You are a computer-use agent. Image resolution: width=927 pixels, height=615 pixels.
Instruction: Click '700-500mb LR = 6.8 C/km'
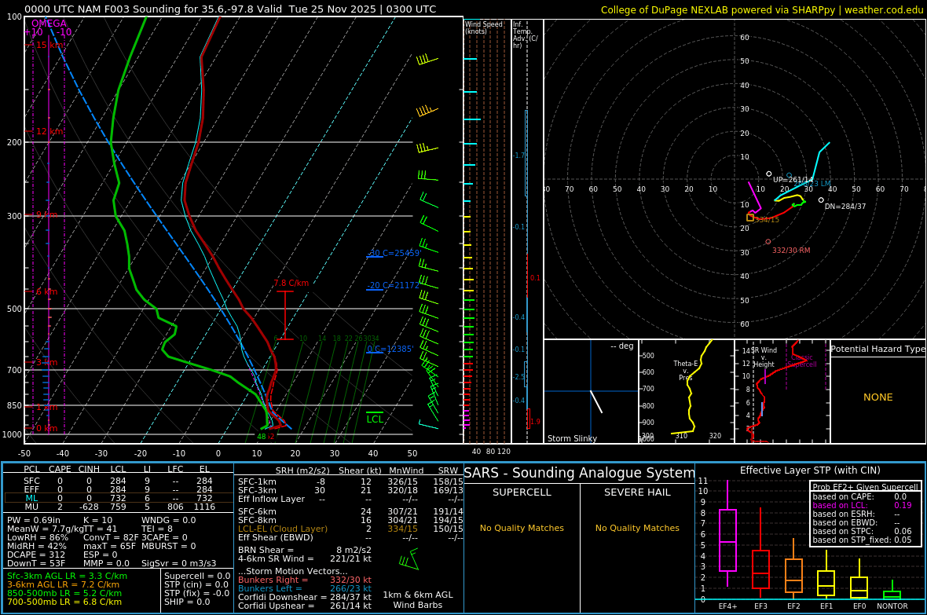click(64, 602)
